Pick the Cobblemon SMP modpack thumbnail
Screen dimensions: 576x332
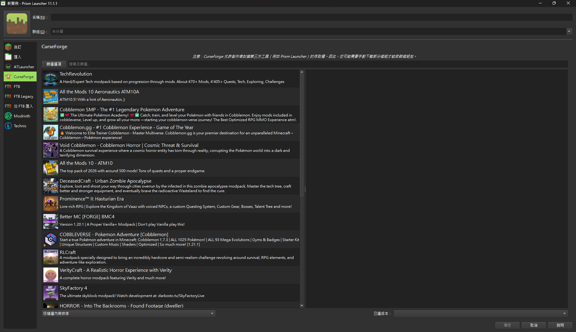50,114
